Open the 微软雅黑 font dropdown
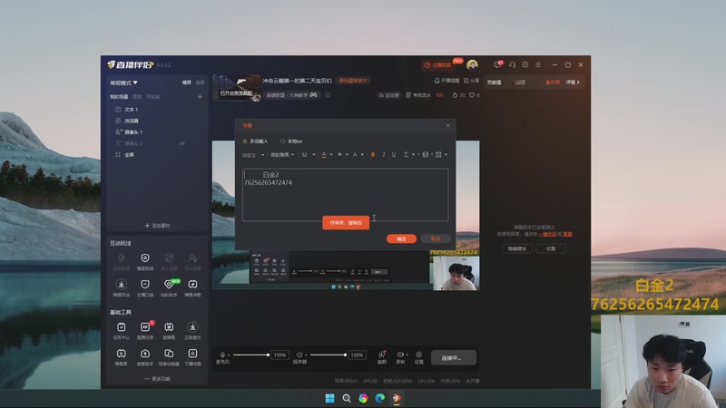 [282, 154]
